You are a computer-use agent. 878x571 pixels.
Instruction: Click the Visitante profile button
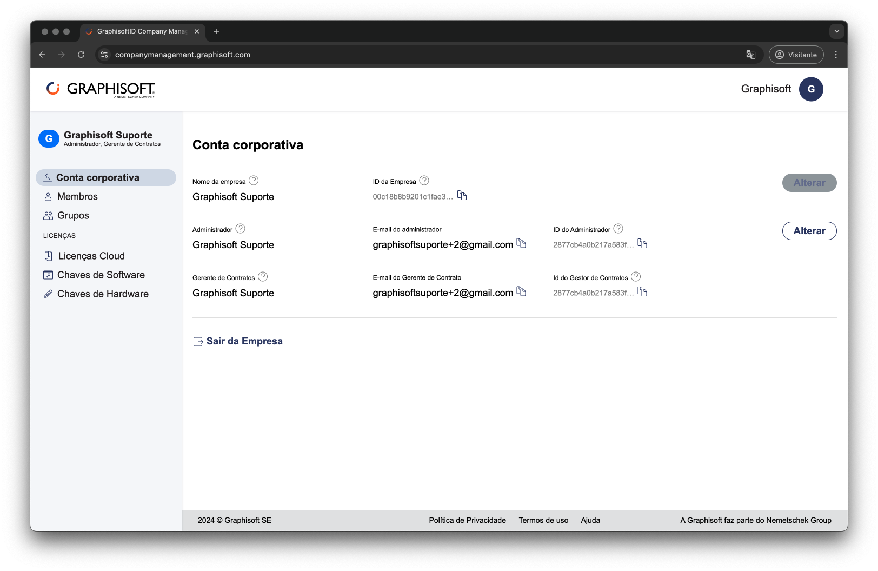click(796, 55)
